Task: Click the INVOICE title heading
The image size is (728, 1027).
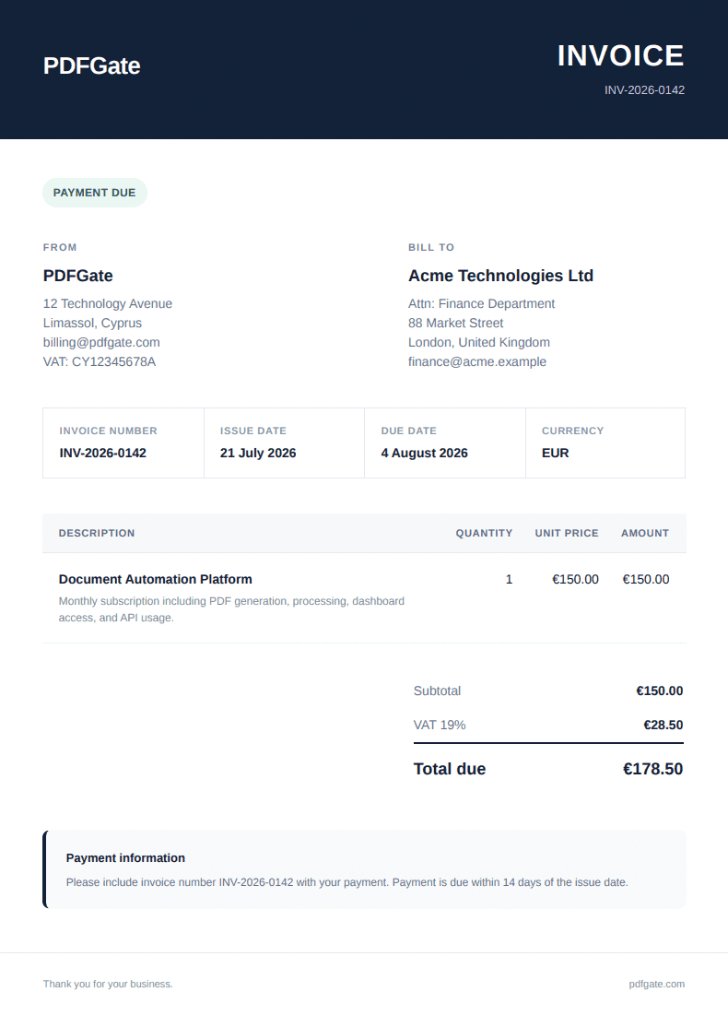Action: click(620, 55)
